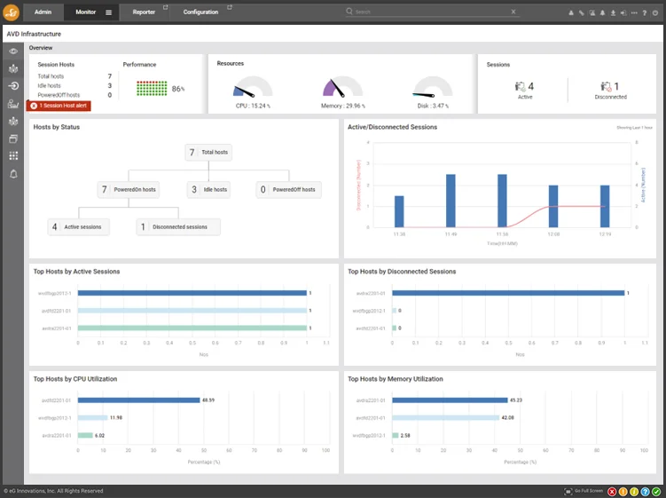The width and height of the screenshot is (666, 498).
Task: Click avdfd2201-01 label in Memory Utilization chart
Action: 371,418
